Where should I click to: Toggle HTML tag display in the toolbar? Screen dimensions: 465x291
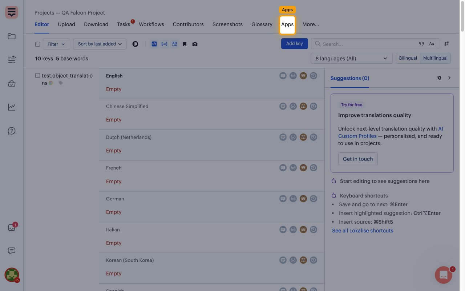(154, 44)
